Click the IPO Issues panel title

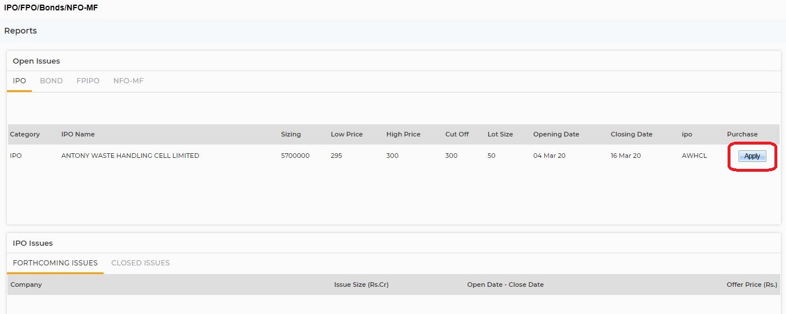pos(32,243)
